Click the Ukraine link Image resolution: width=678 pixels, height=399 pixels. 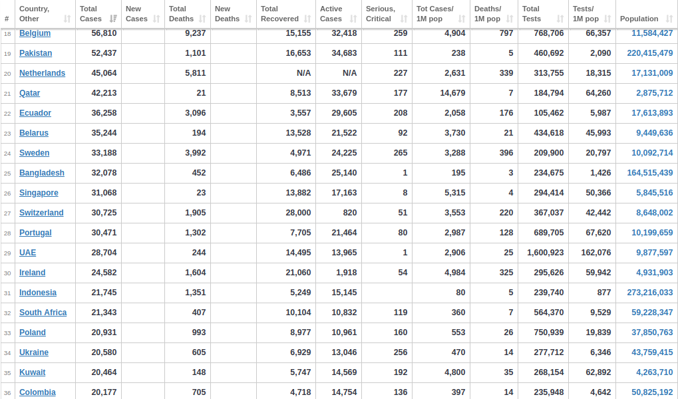(34, 352)
